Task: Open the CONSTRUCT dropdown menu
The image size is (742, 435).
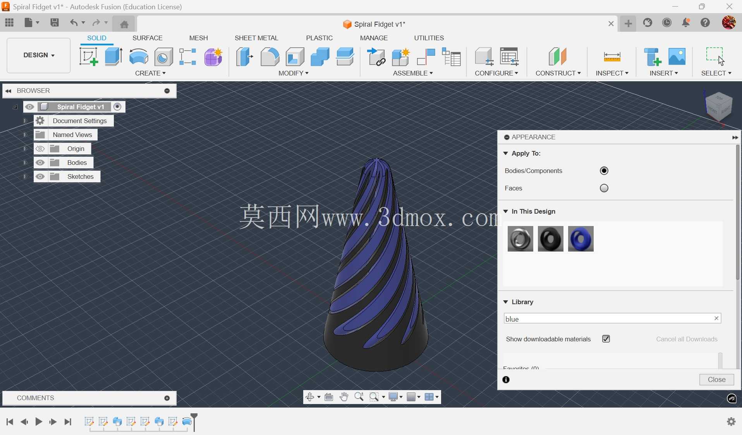Action: click(x=558, y=73)
